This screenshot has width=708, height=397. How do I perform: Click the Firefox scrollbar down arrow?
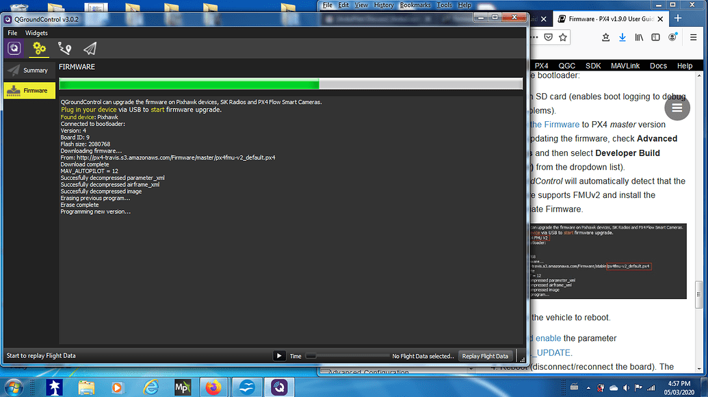[x=699, y=369]
